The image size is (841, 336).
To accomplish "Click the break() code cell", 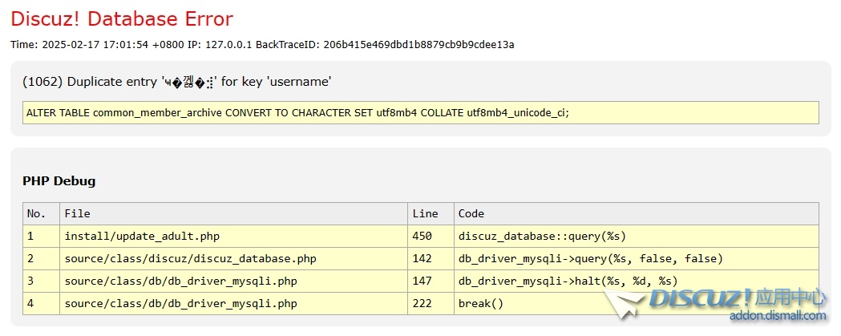I will point(481,303).
